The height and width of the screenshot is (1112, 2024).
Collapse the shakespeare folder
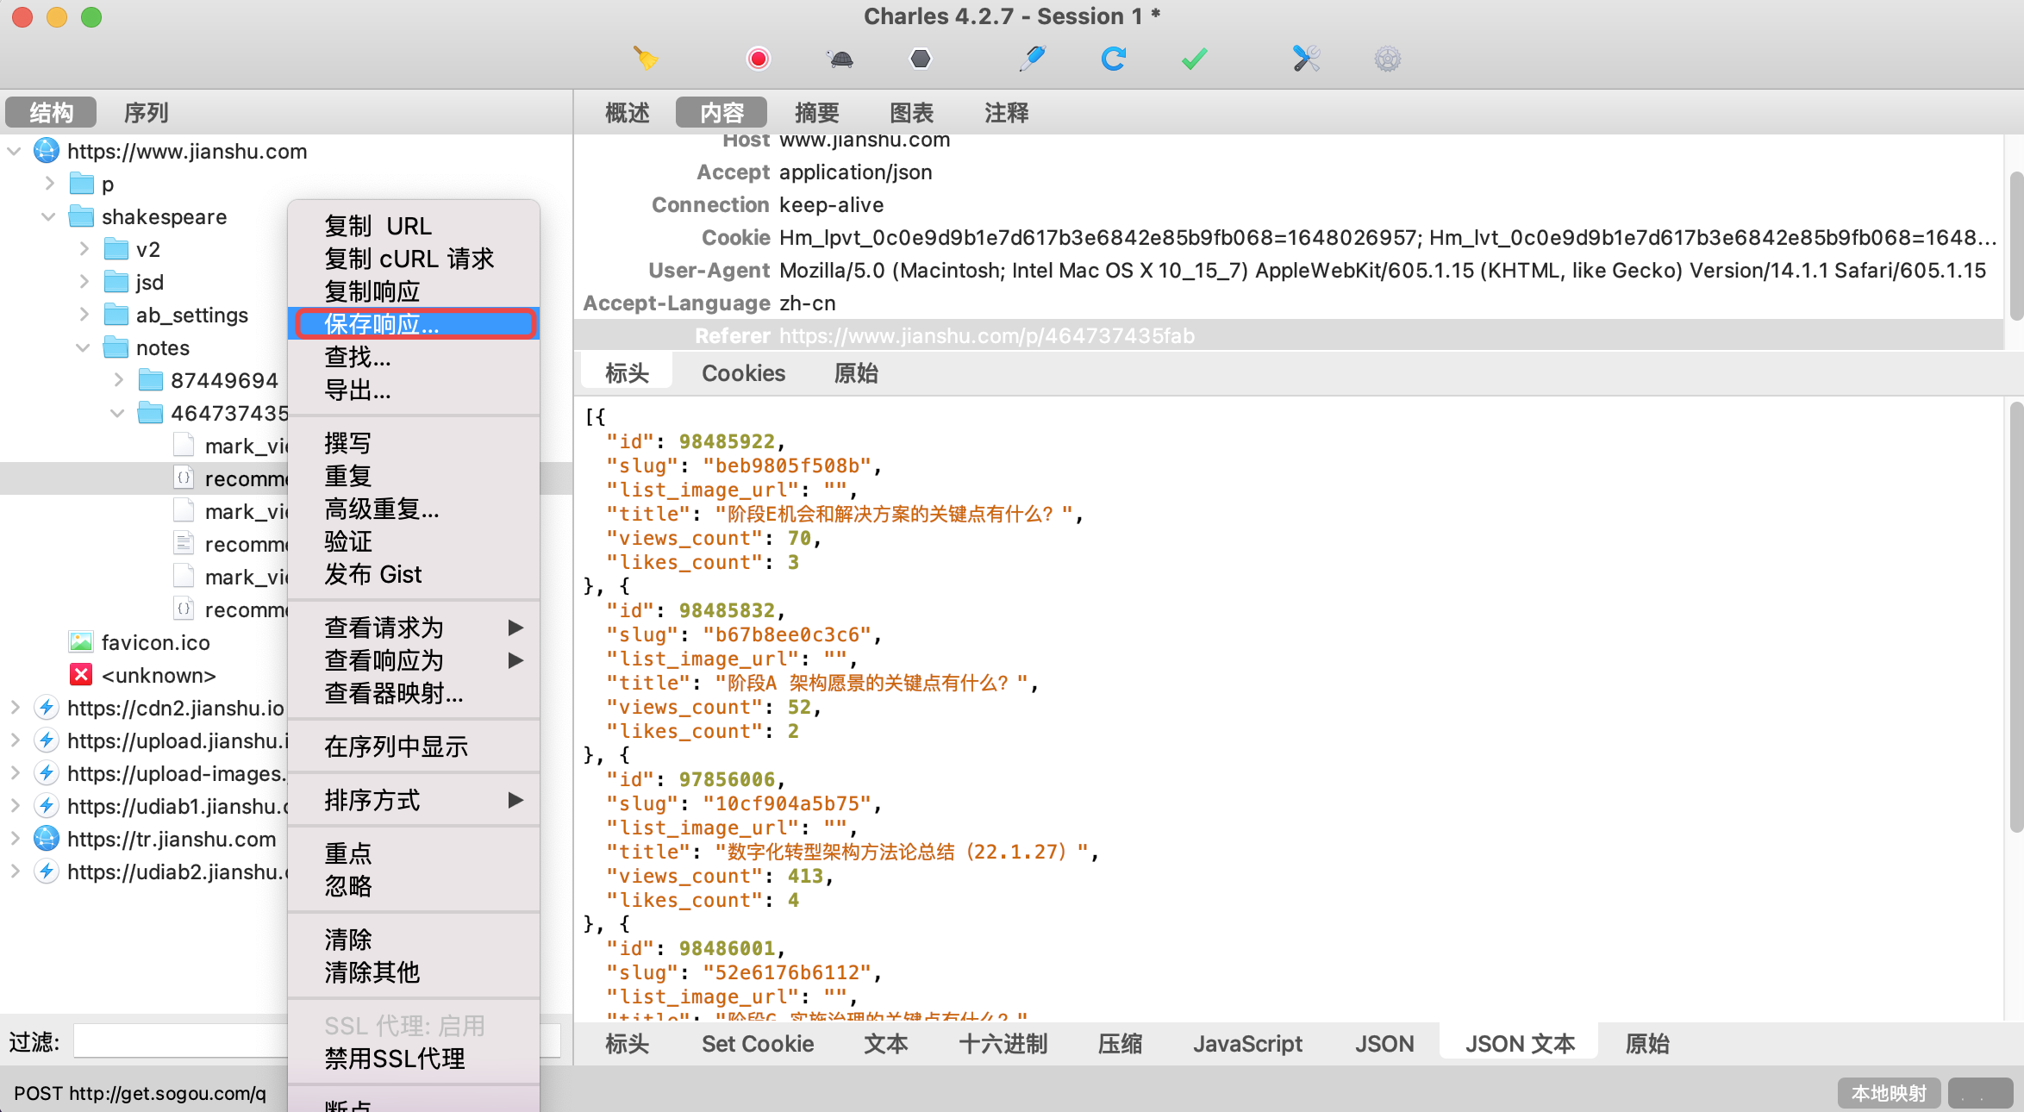[x=49, y=216]
